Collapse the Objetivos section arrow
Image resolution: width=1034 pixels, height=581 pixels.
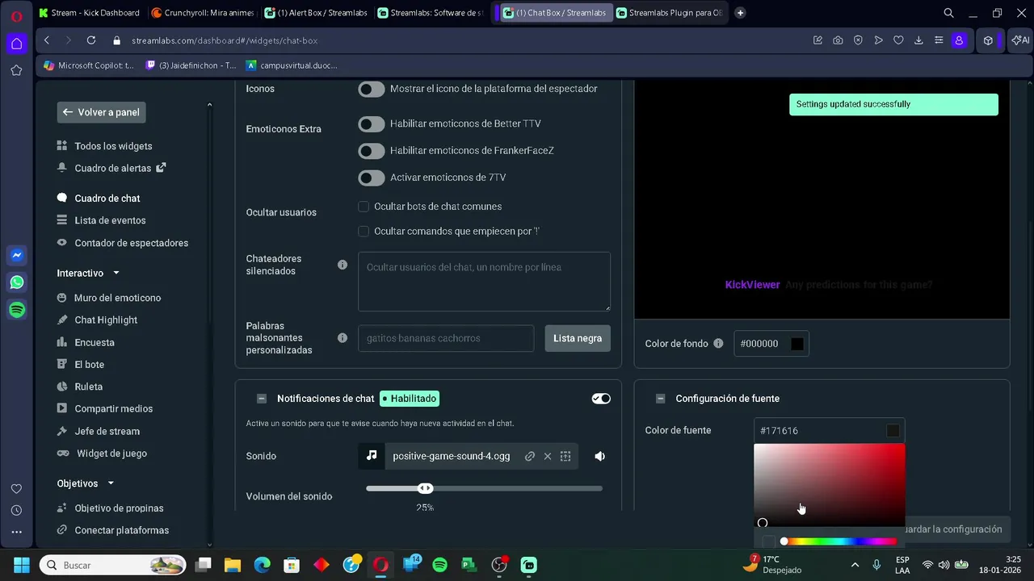[x=111, y=483]
